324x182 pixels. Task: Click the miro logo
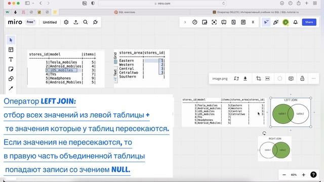15,22
